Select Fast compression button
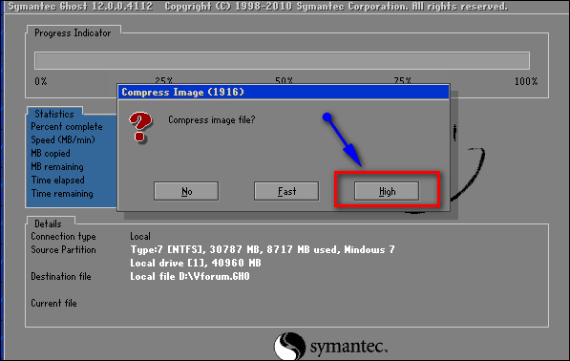Viewport: 570px width, 361px height. pos(286,191)
